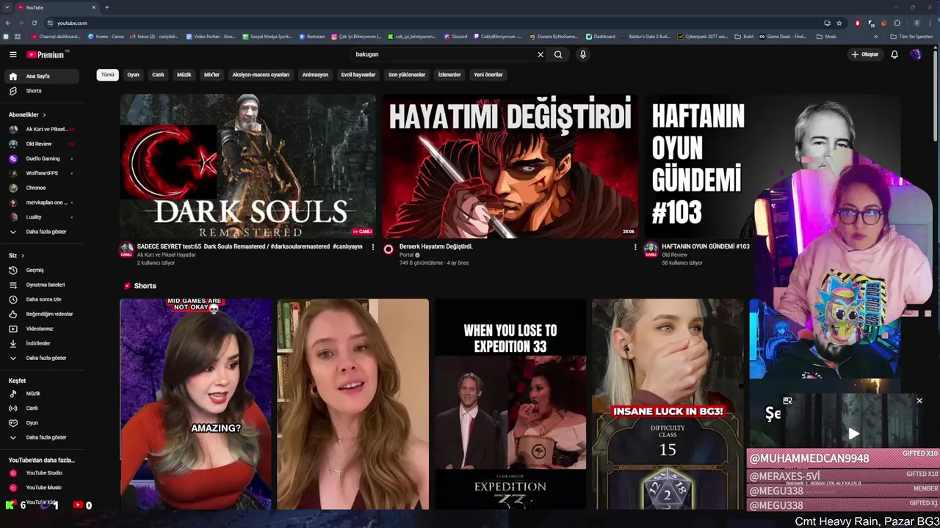Open the Portal channel avatar

pos(388,249)
